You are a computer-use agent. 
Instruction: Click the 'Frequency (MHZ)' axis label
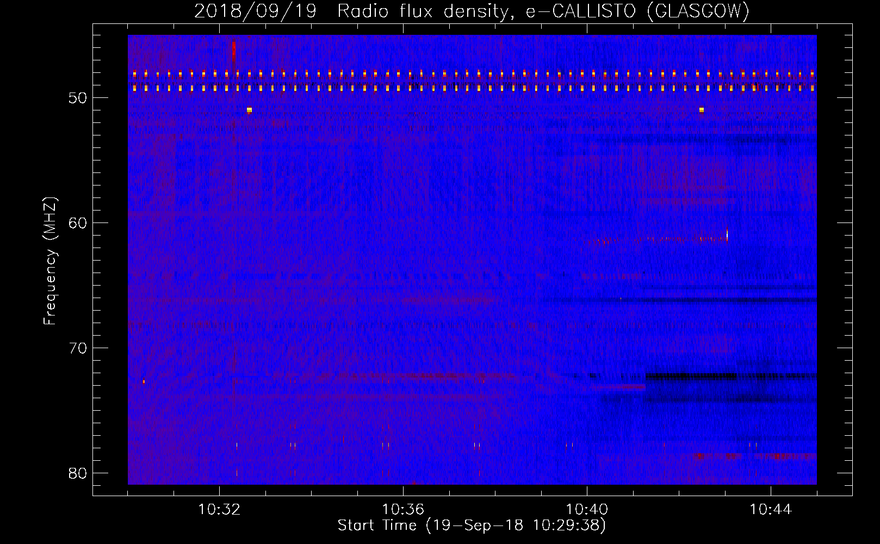pos(49,261)
